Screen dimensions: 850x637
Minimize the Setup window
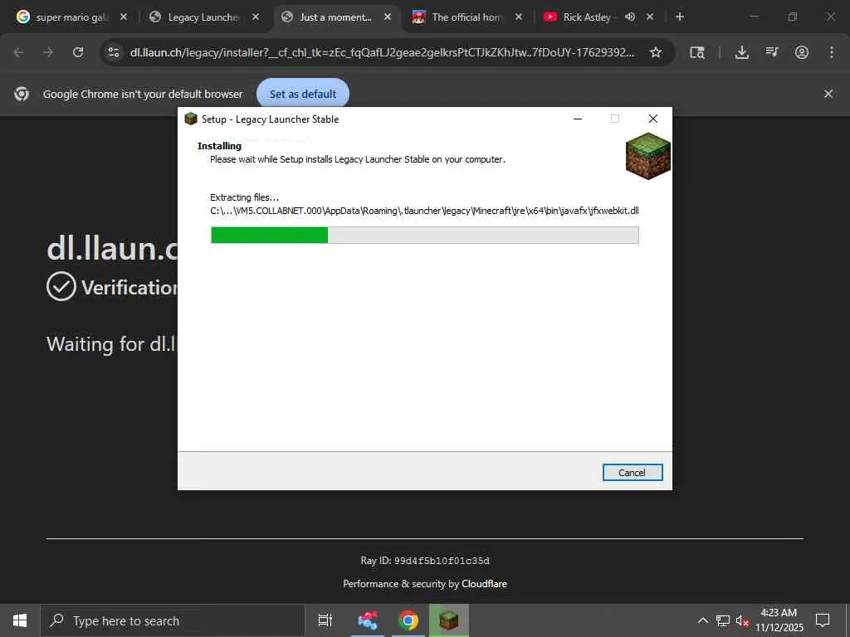tap(578, 119)
